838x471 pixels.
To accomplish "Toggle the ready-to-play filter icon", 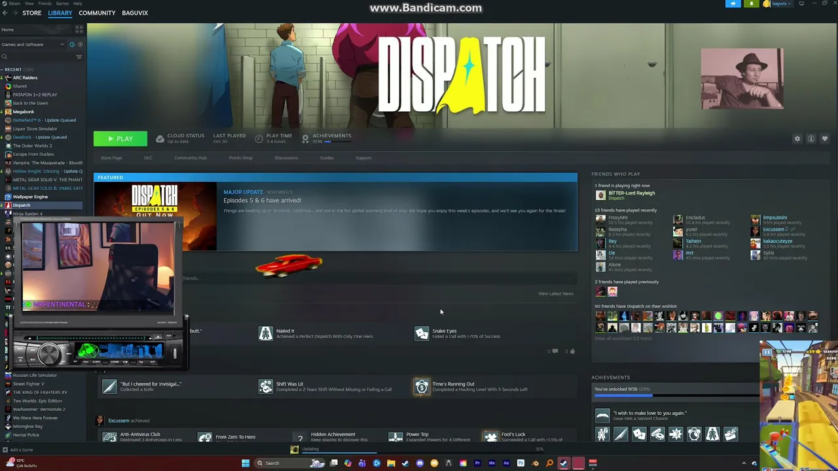I will pos(81,44).
